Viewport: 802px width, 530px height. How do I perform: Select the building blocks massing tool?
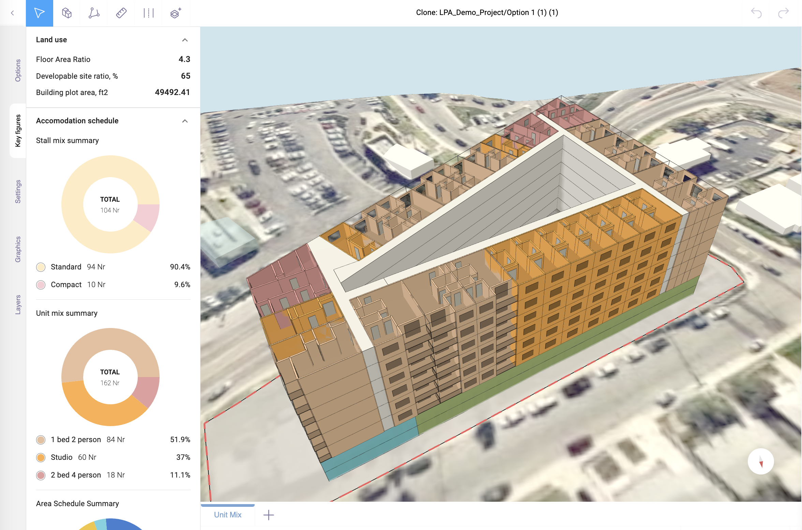(x=67, y=13)
